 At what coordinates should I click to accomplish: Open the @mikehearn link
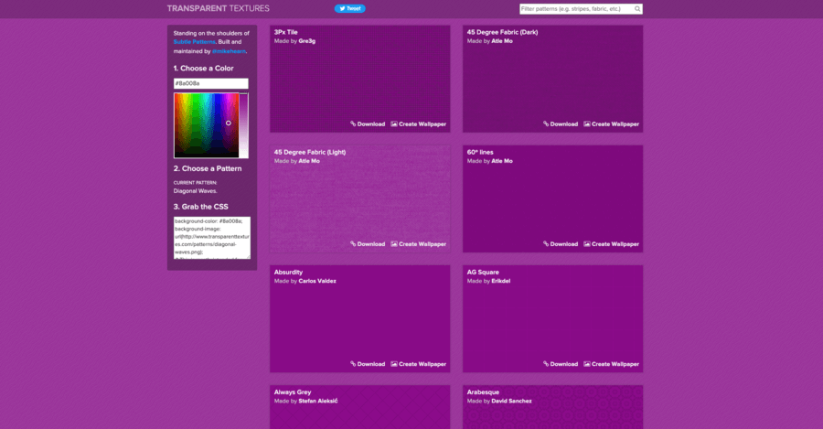click(229, 51)
